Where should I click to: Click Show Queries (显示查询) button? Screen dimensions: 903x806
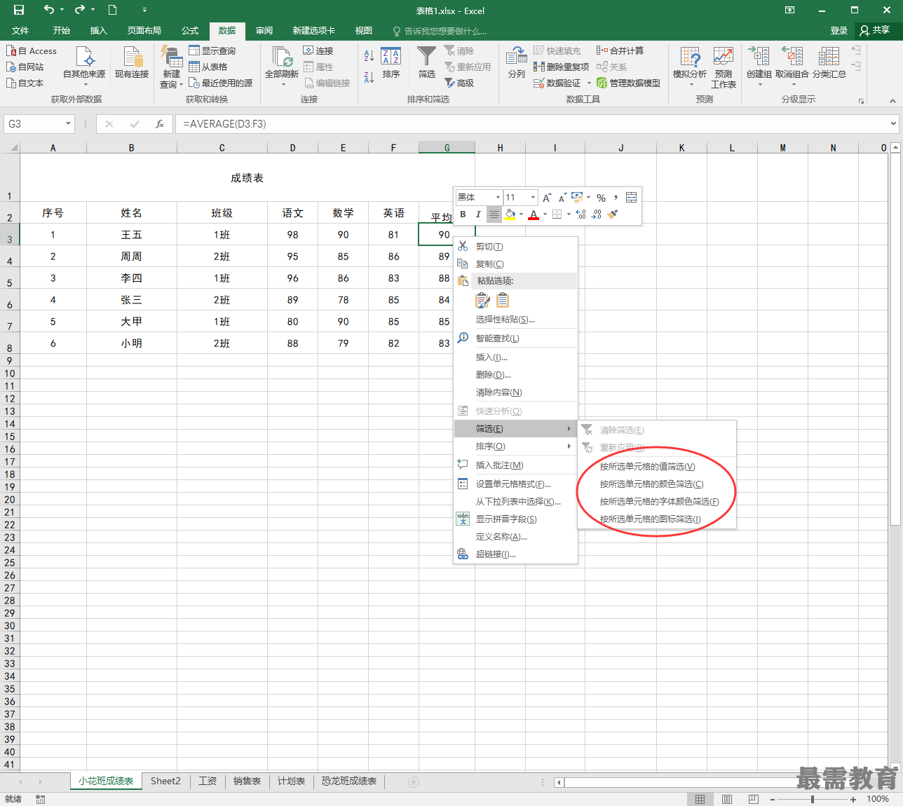[212, 50]
